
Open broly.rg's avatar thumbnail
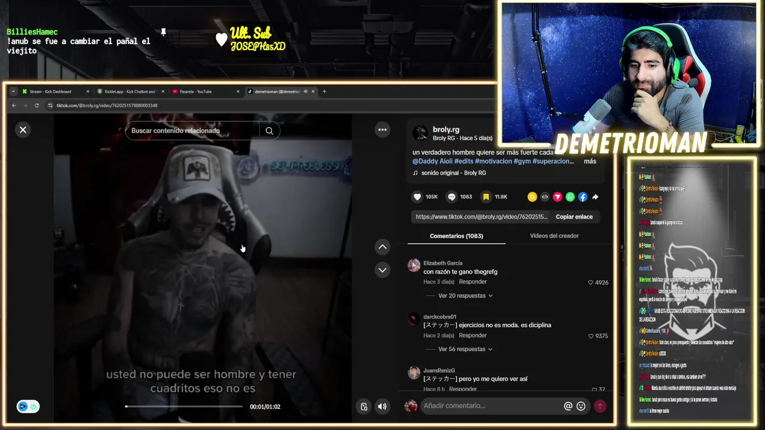(x=420, y=133)
